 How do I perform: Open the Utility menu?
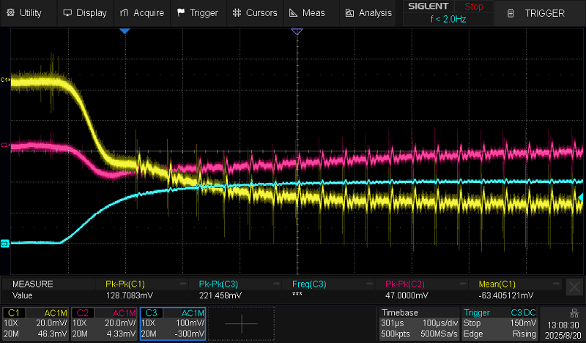point(25,12)
